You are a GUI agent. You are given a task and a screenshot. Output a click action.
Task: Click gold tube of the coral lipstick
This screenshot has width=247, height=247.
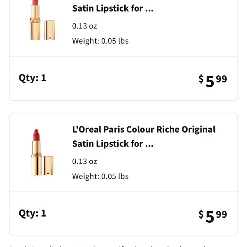click(x=35, y=23)
